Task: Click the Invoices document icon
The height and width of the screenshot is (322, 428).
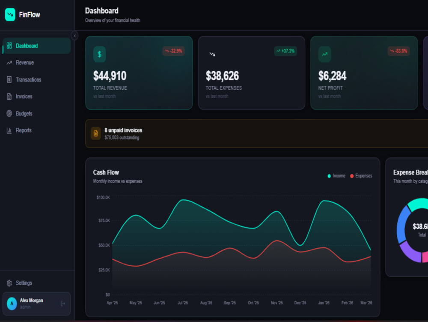Action: (9, 96)
